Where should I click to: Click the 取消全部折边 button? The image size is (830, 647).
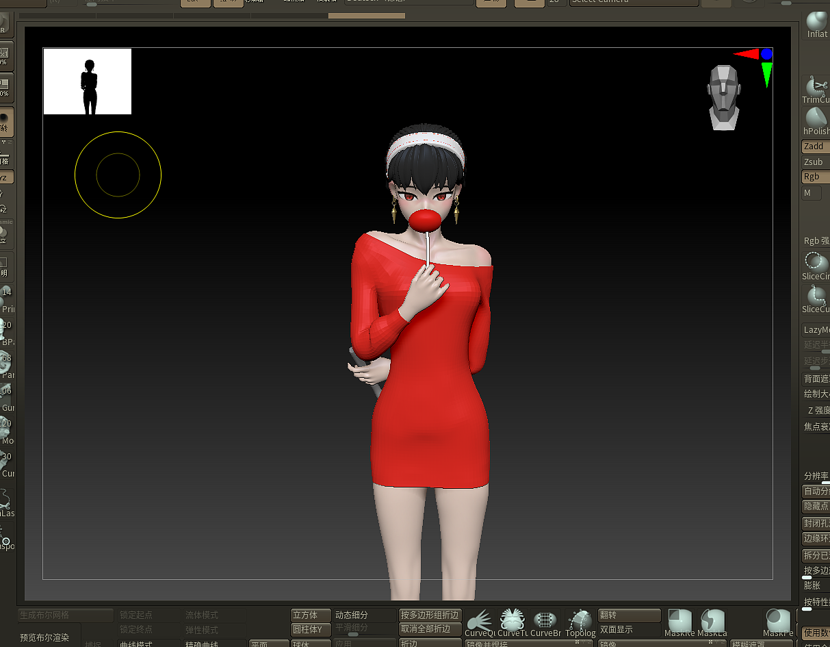(x=430, y=629)
